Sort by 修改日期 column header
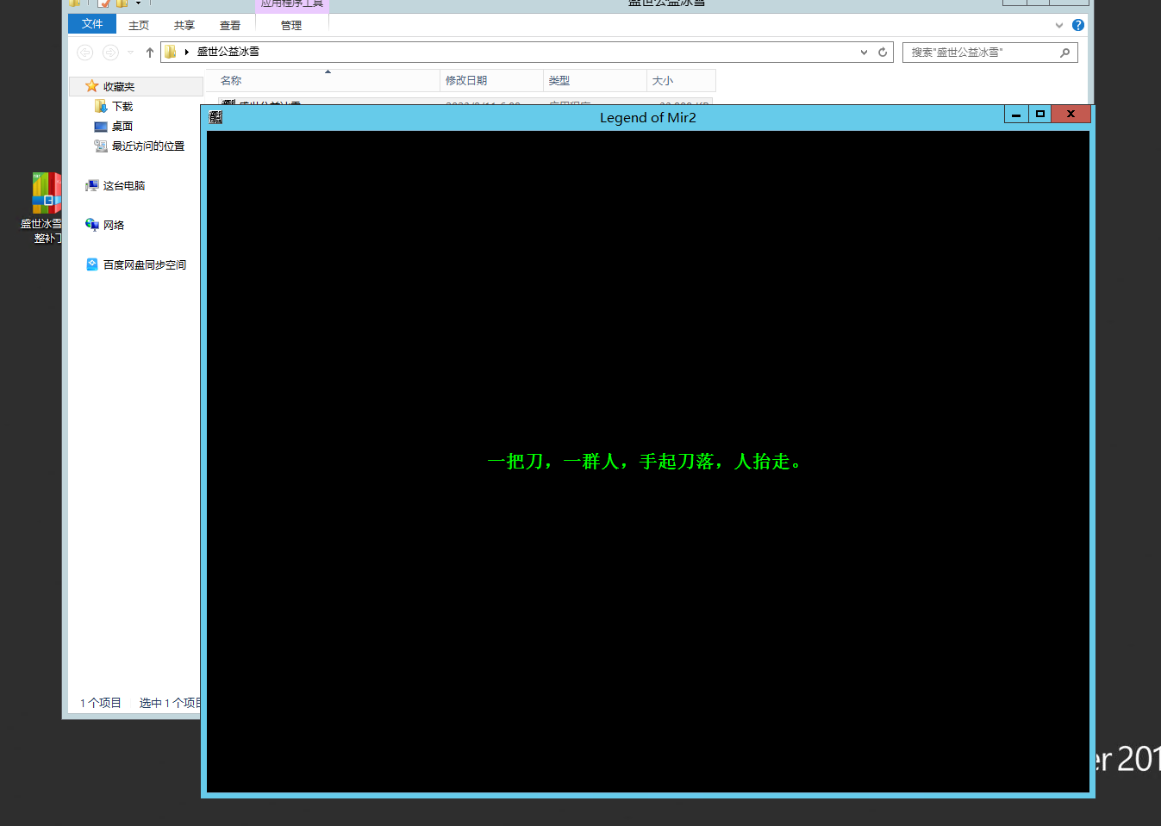1161x826 pixels. pos(466,81)
